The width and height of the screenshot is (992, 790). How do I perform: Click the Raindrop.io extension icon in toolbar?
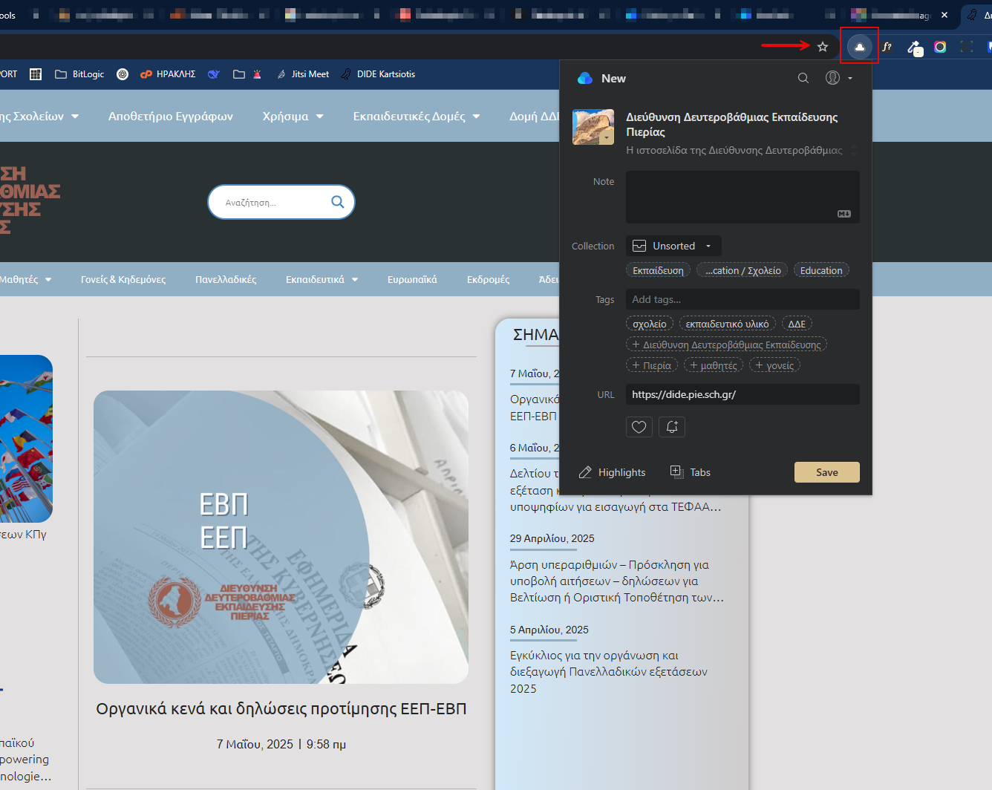[x=859, y=47]
